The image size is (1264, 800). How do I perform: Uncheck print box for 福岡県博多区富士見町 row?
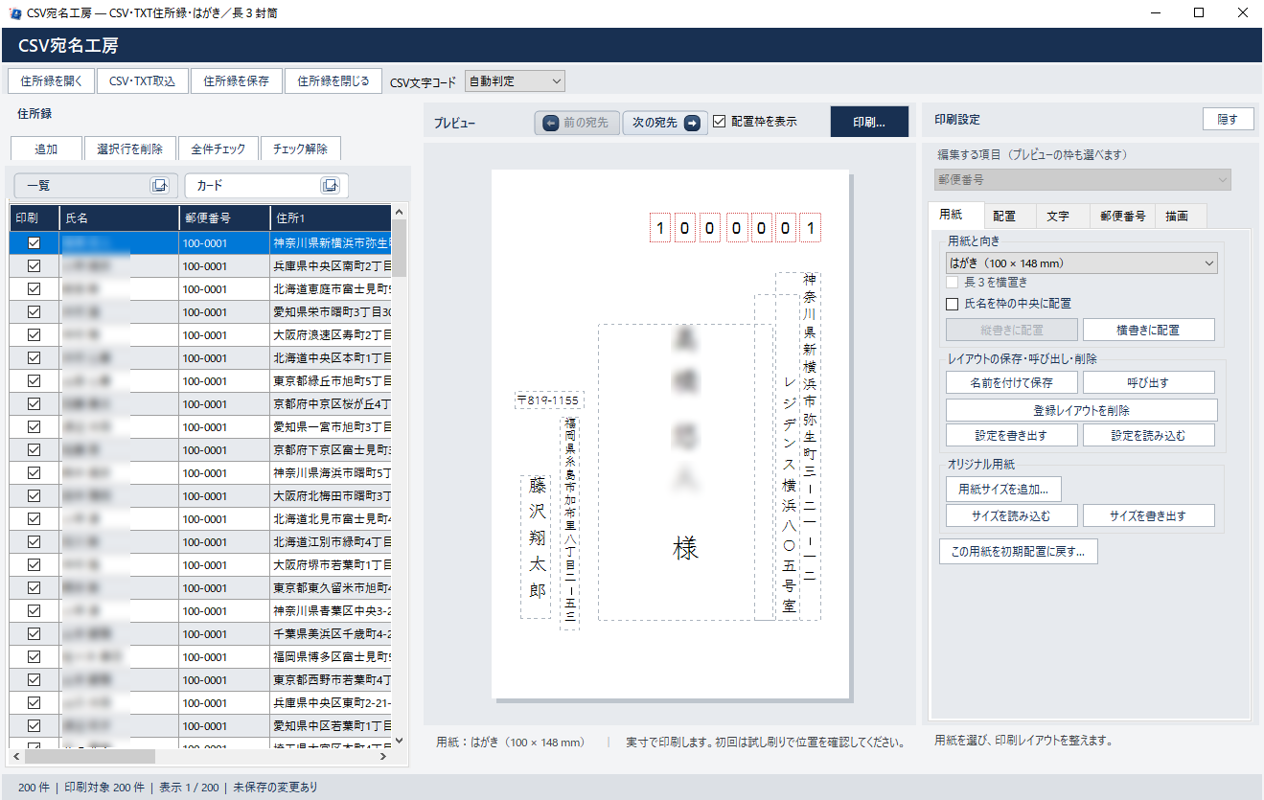[34, 657]
